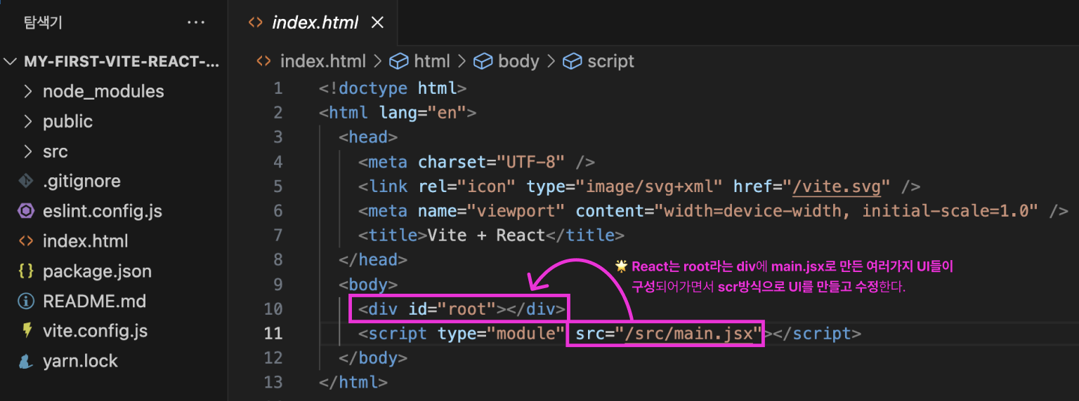Click the yarn.lock cat icon
The height and width of the screenshot is (401, 1079).
click(26, 361)
